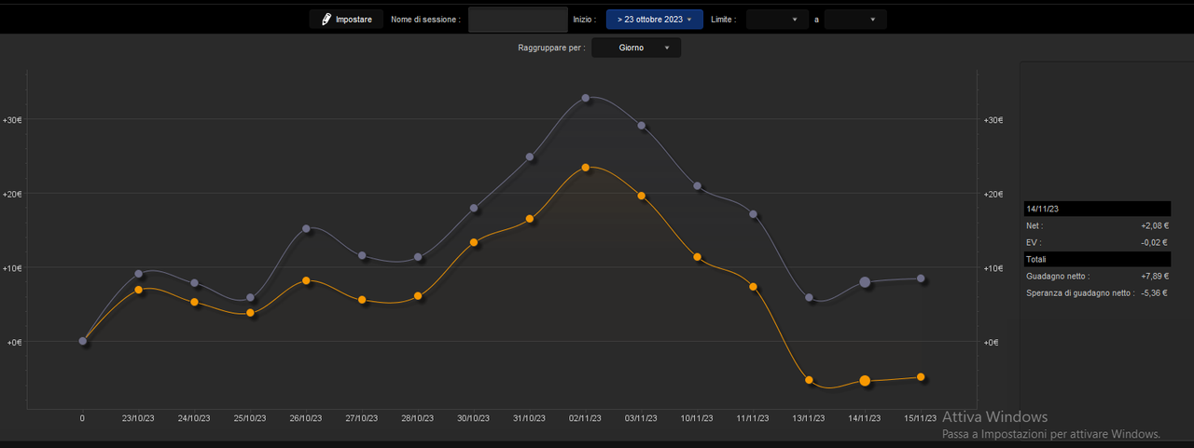Click the gray data point at 11/11/23

pyautogui.click(x=753, y=214)
